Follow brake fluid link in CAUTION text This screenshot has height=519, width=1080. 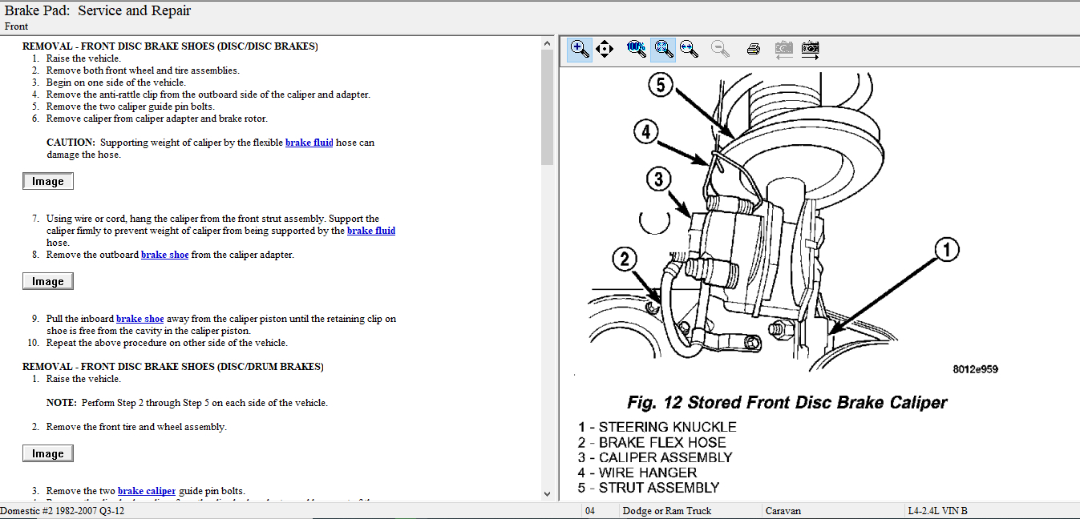[x=309, y=143]
